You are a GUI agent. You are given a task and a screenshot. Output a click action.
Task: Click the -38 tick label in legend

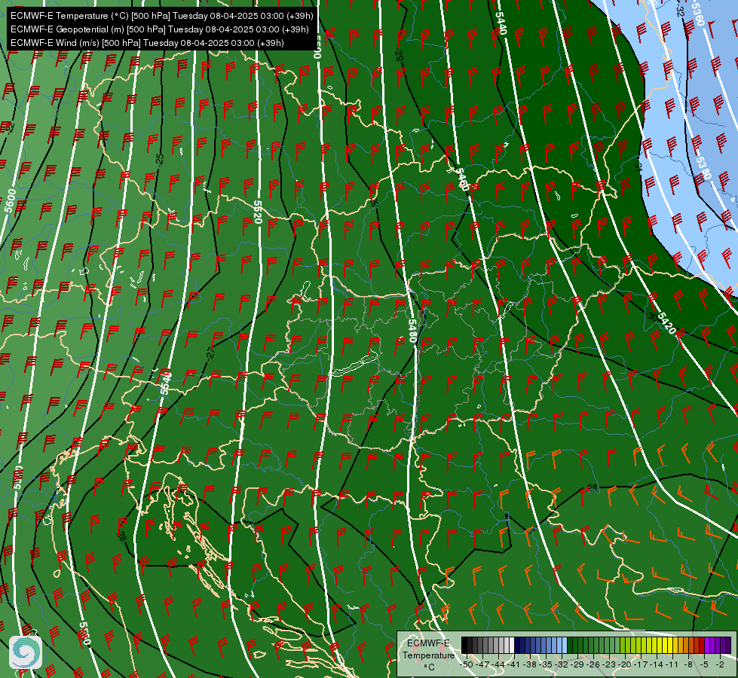531,664
